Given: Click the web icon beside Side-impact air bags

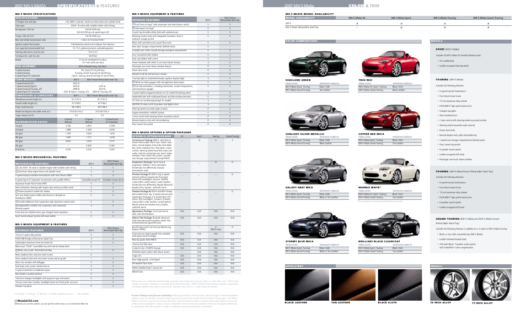Looking at the screenshot, I should tap(133, 29).
